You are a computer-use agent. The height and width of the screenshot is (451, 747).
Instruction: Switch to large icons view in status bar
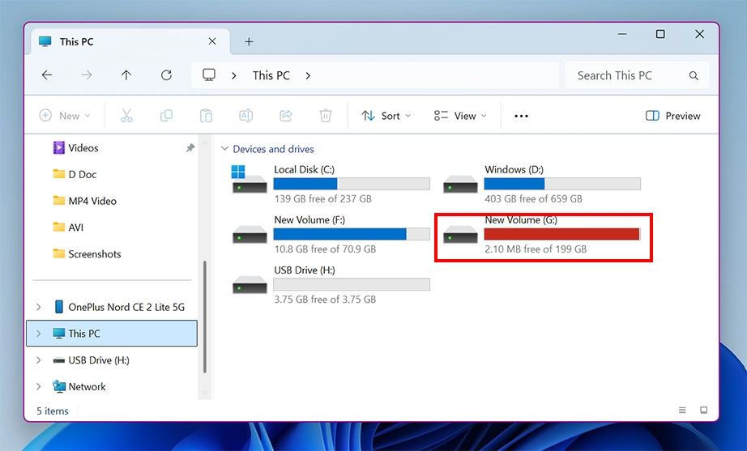click(x=703, y=410)
